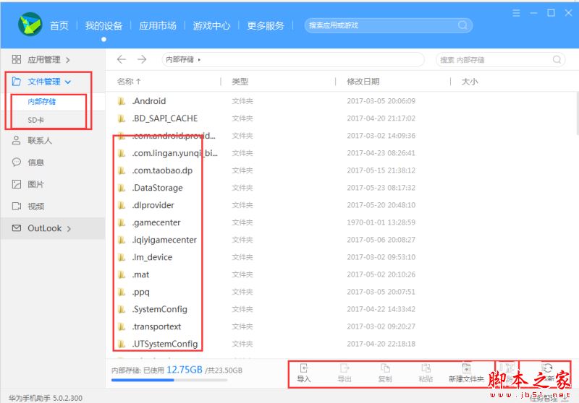579x403 pixels.
Task: Select the .BD_SAPI_CACHE folder
Action: click(x=165, y=118)
